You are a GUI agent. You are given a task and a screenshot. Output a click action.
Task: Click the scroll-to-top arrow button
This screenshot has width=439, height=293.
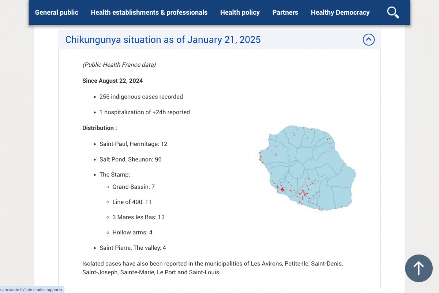point(419,268)
